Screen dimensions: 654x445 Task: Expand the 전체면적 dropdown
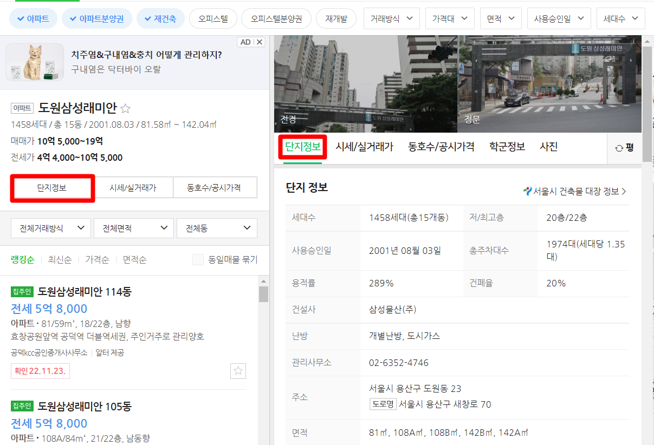tap(133, 228)
